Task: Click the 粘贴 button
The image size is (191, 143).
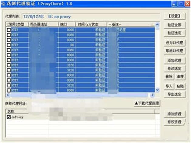Action: (x=180, y=86)
